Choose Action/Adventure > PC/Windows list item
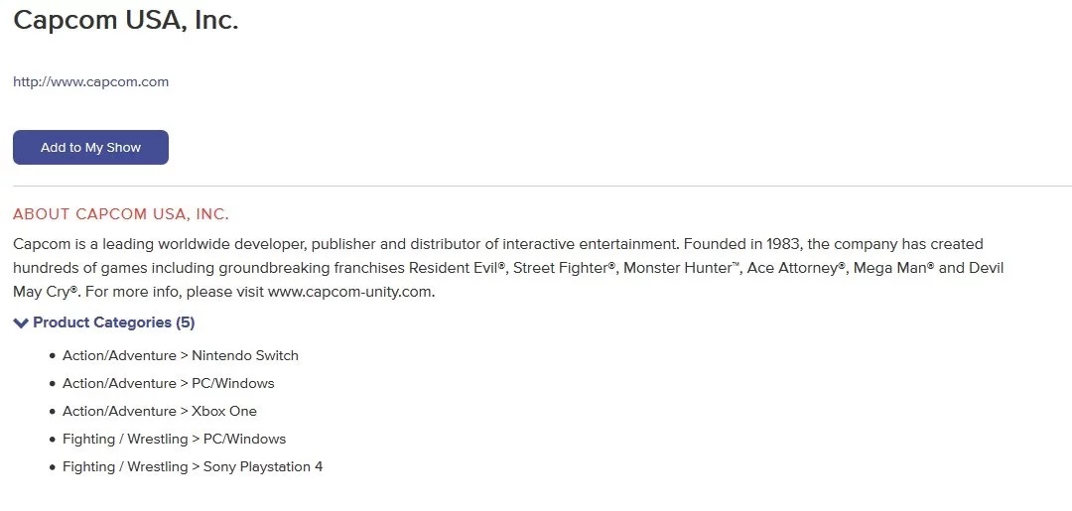The image size is (1072, 511). click(x=168, y=383)
